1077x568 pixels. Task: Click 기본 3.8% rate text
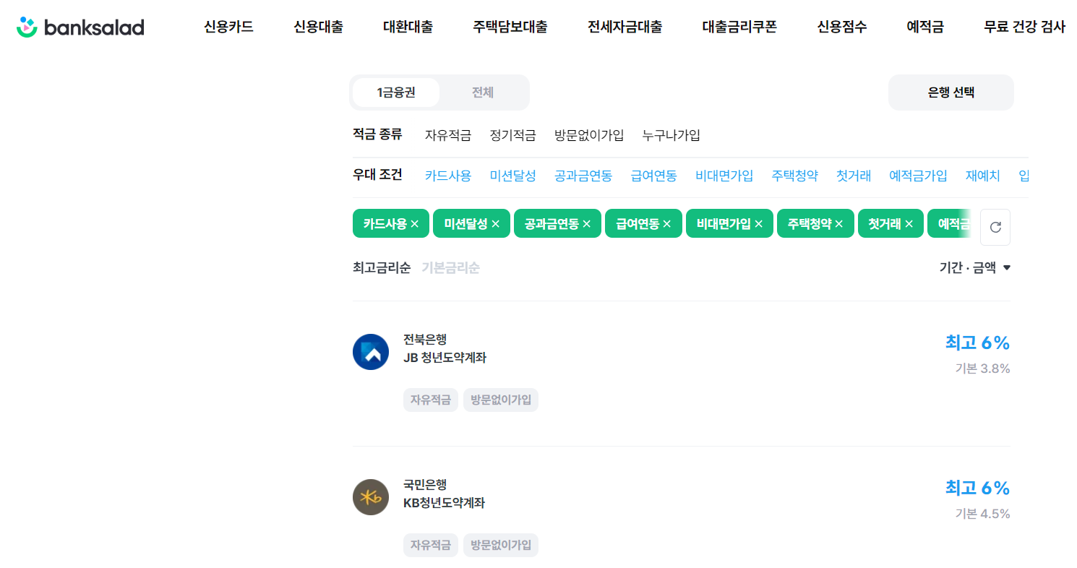click(982, 369)
